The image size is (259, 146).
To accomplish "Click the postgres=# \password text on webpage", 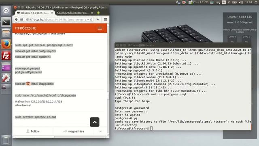I will [x=28, y=72].
